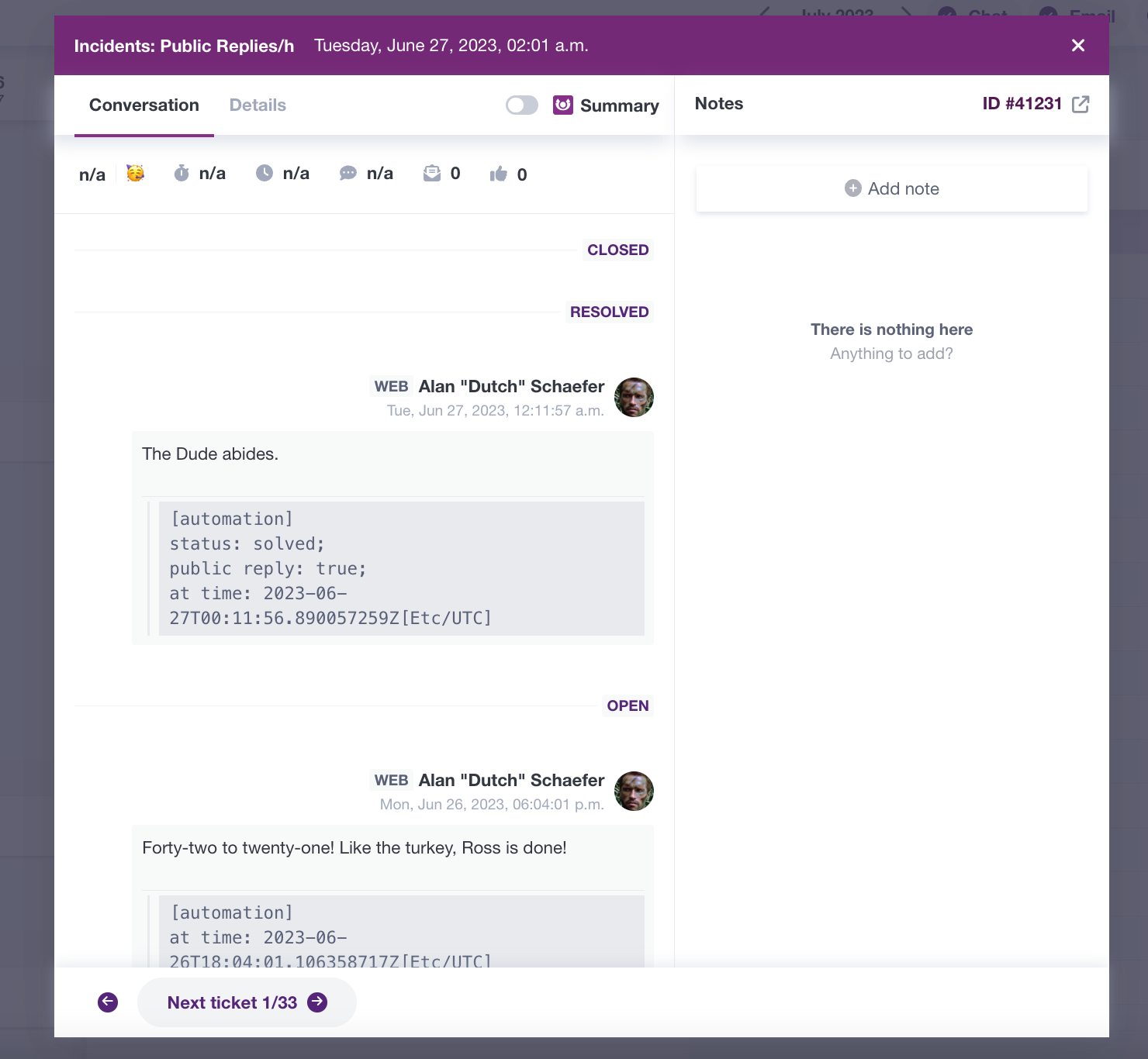The image size is (1148, 1059).
Task: Go to previous ticket arrow
Action: coord(108,1002)
